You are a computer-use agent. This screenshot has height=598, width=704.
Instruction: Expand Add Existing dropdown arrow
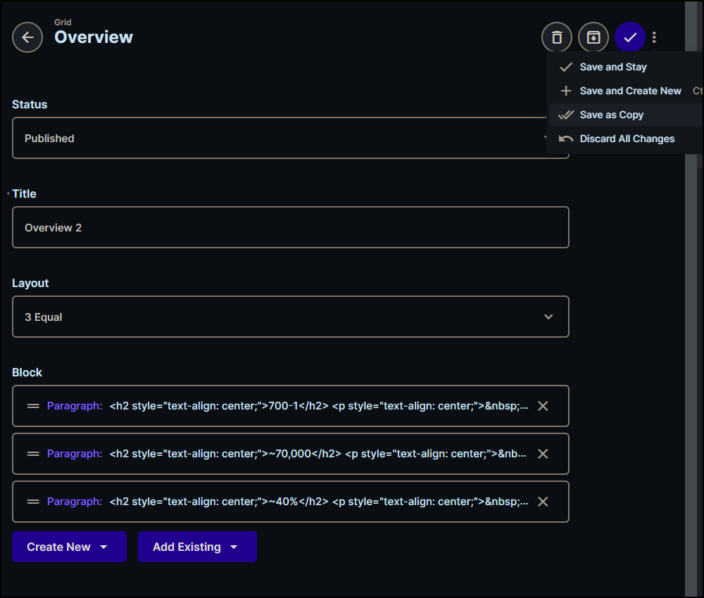(234, 547)
